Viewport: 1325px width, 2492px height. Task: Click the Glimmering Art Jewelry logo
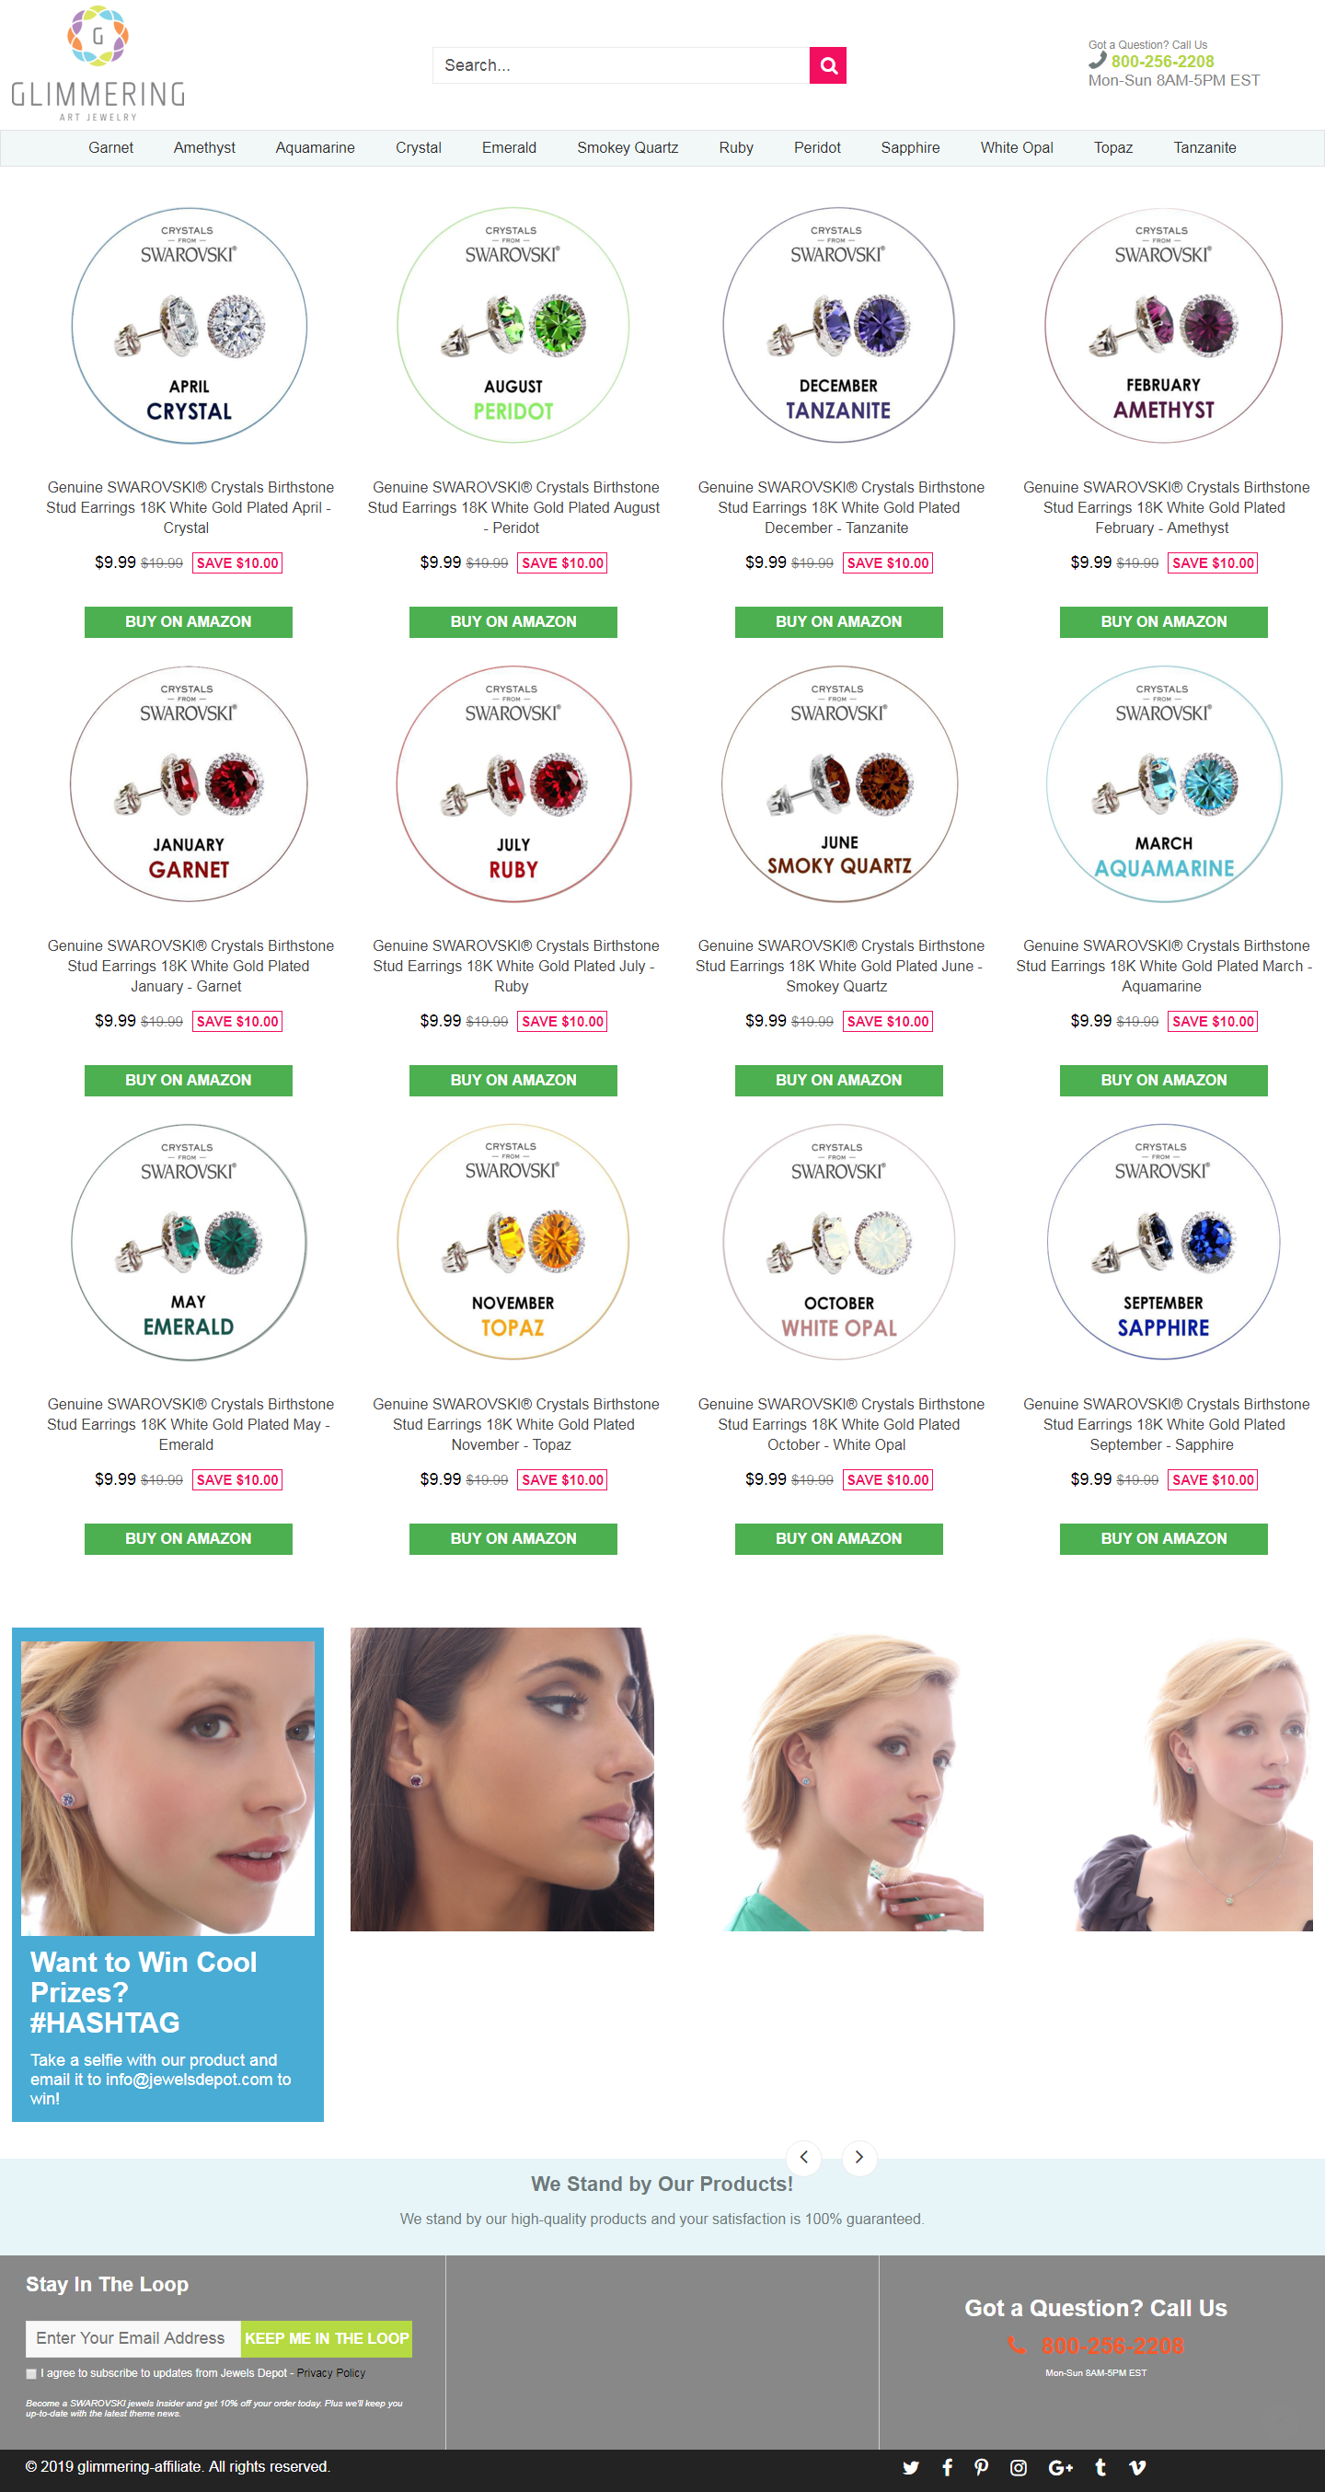[x=98, y=64]
